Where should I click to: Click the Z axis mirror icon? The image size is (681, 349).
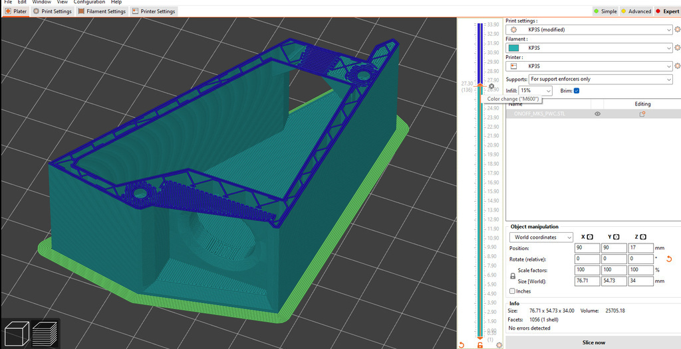[643, 237]
